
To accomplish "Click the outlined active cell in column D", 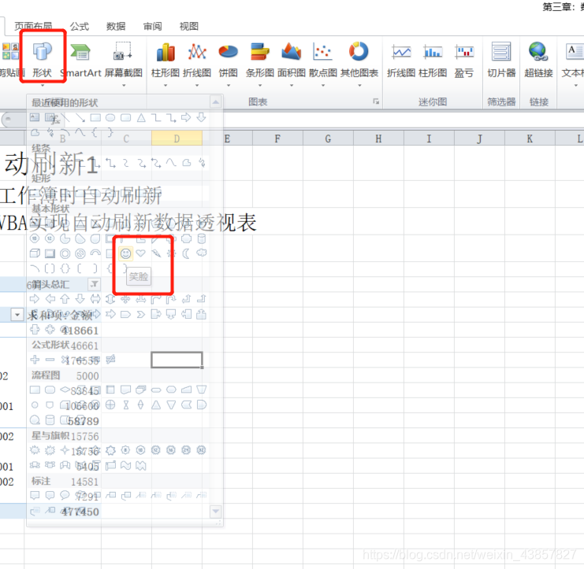I will (177, 360).
